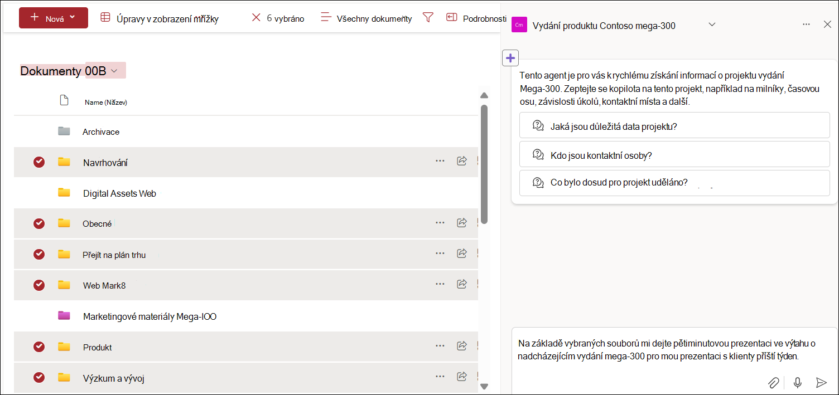Clear selection with X icon near 6 vybráno
Image resolution: width=839 pixels, height=395 pixels.
(256, 18)
